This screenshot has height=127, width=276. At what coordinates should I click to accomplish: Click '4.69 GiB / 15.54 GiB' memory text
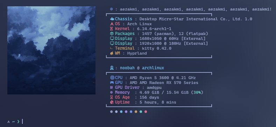tap(164, 92)
